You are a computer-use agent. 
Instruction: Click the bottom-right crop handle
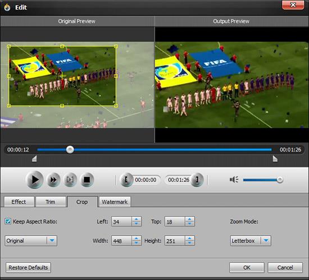[x=116, y=105]
